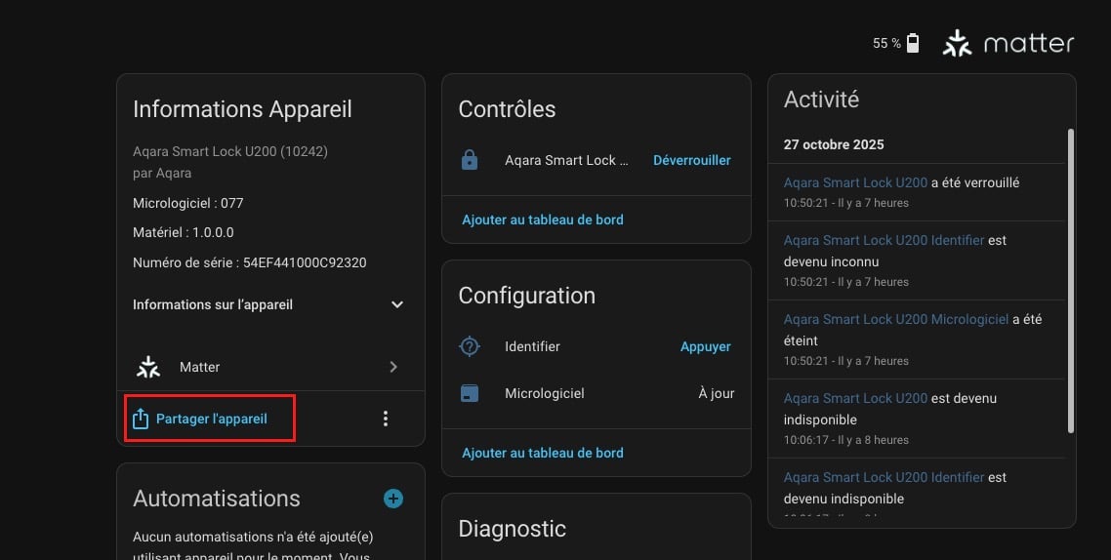Open the three-dot device options menu
The height and width of the screenshot is (560, 1111).
(x=386, y=419)
